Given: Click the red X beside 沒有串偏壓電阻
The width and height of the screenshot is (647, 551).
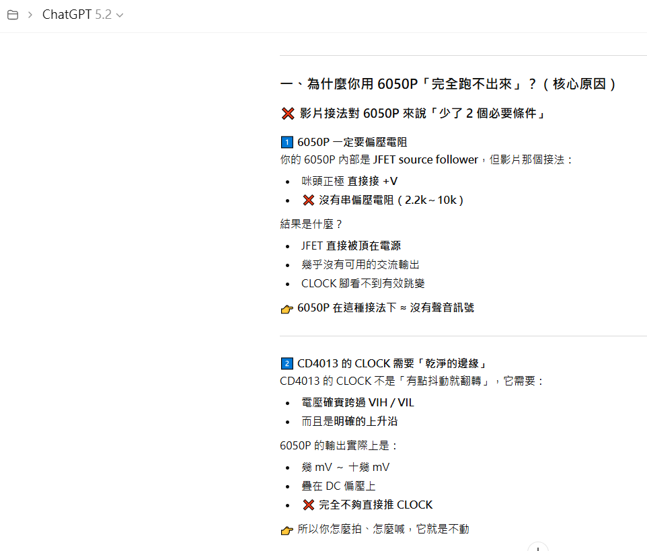Looking at the screenshot, I should (309, 200).
